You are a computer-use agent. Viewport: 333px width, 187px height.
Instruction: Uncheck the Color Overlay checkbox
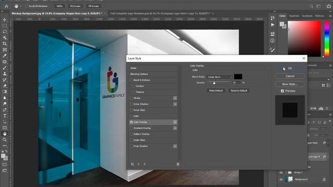coord(131,122)
